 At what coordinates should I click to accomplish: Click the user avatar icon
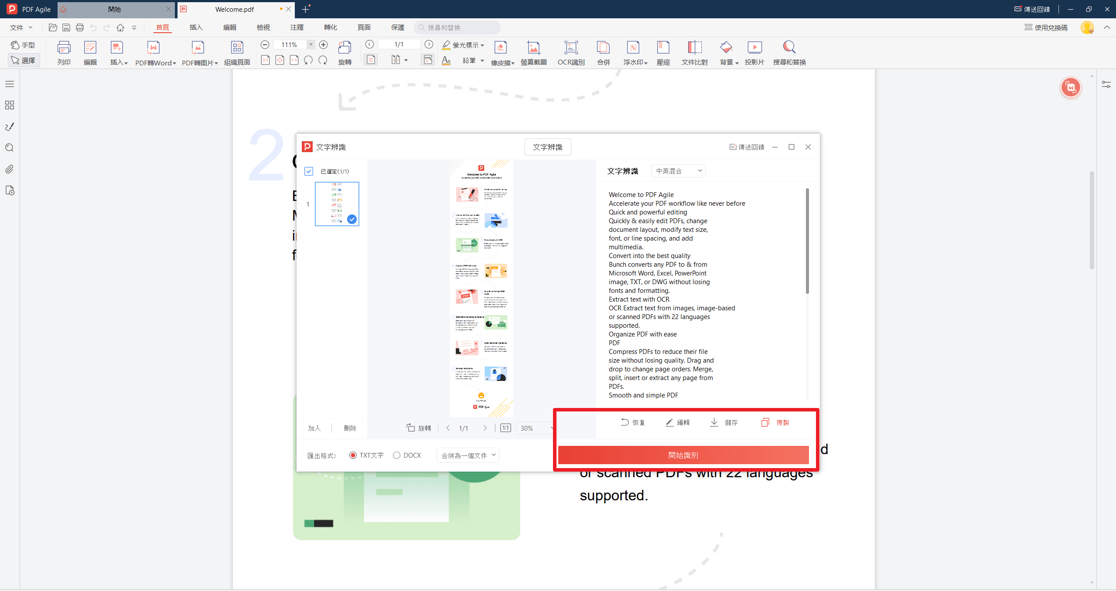click(x=1087, y=27)
